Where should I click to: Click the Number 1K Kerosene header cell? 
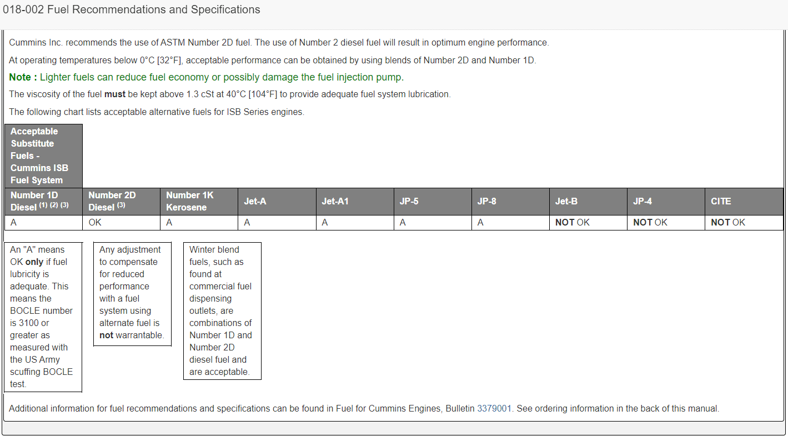click(199, 201)
